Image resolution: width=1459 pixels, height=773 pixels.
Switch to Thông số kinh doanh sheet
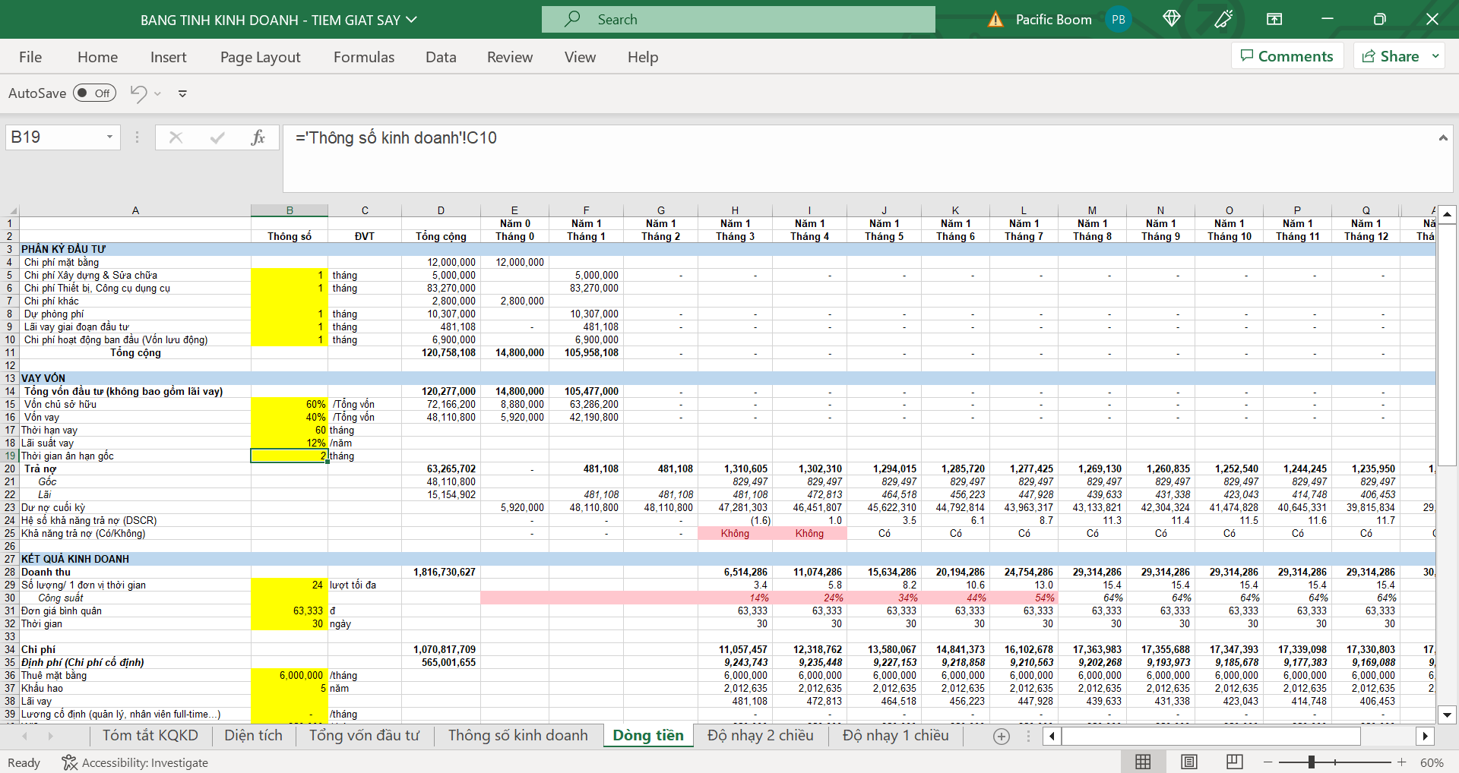[517, 735]
